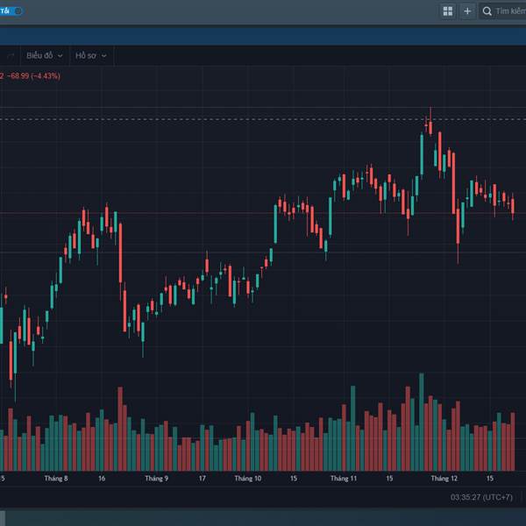Click the 'Tháng 12' time axis label

coord(444,479)
